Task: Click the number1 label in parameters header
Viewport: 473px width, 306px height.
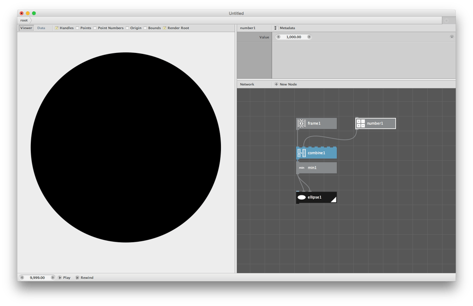Action: click(x=248, y=28)
